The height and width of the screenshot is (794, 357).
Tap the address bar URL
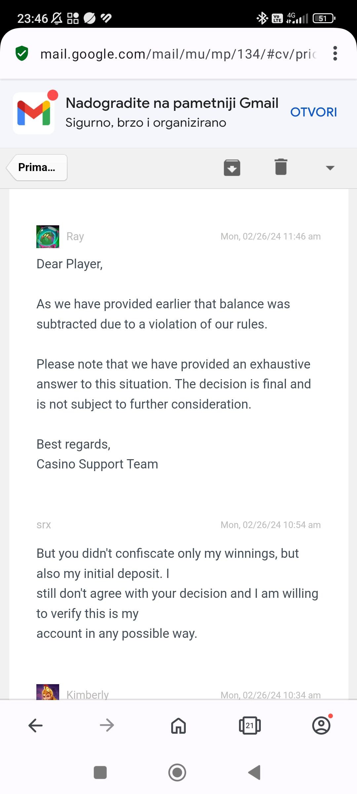pos(178,54)
